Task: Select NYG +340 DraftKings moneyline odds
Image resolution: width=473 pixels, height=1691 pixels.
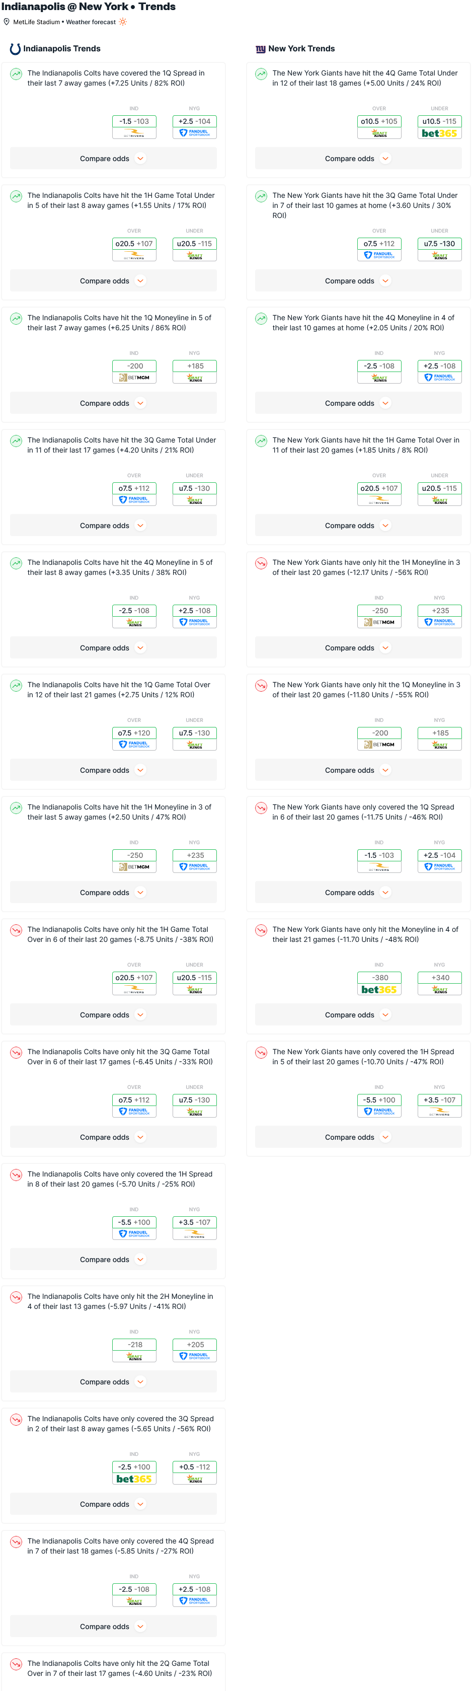Action: 440,983
